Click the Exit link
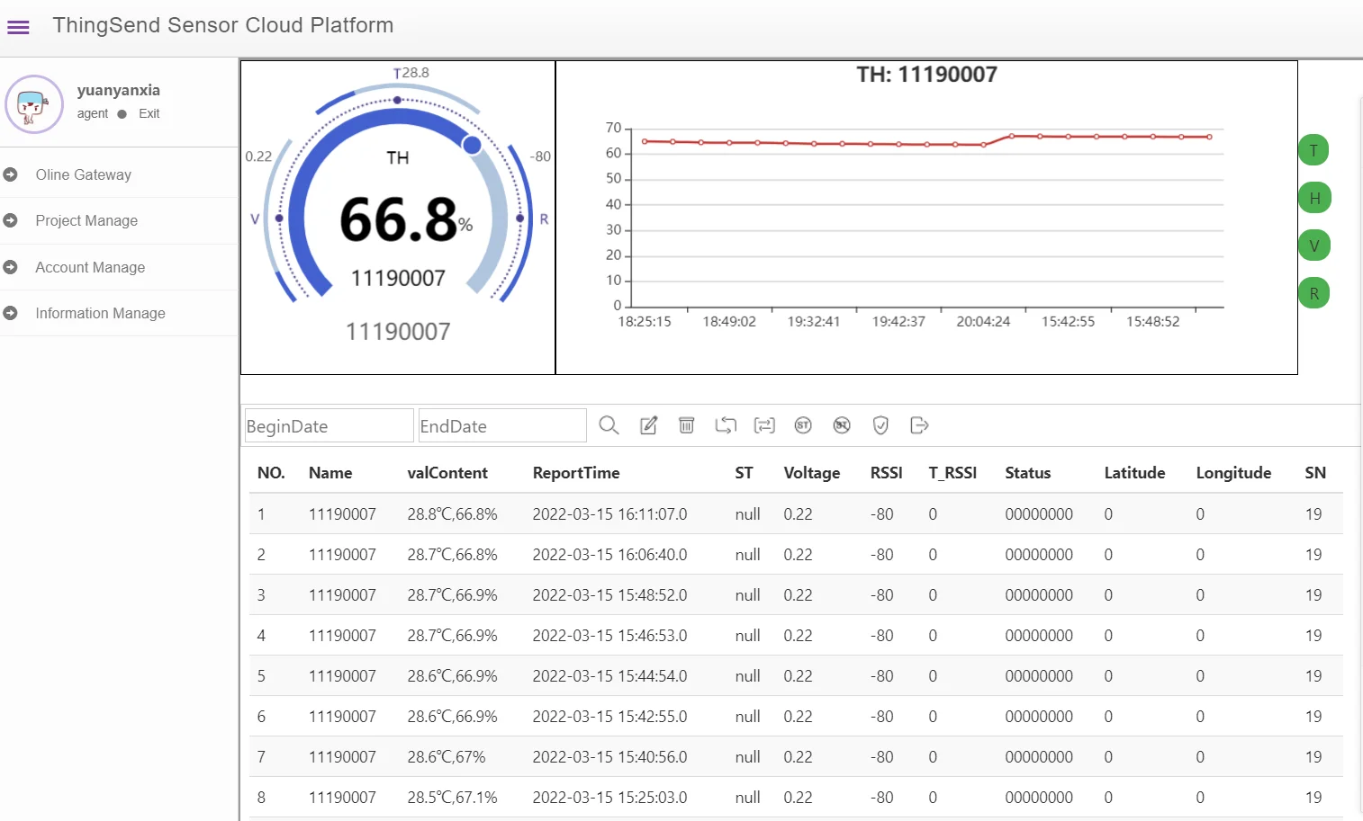 (149, 113)
